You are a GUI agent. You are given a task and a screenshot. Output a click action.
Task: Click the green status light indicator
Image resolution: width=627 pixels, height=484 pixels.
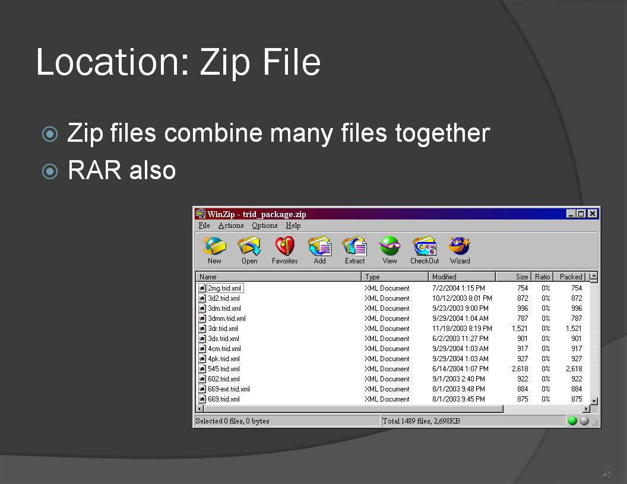(x=572, y=421)
